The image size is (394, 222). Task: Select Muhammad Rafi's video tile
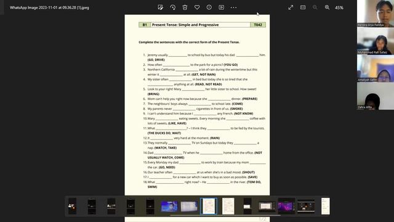coord(376,41)
